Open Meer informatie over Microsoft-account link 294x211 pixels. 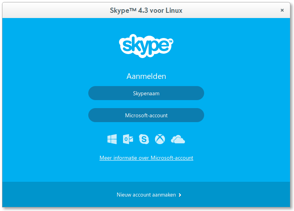146,158
